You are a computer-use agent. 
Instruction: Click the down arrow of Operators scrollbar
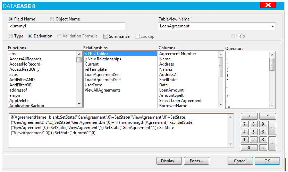272,105
